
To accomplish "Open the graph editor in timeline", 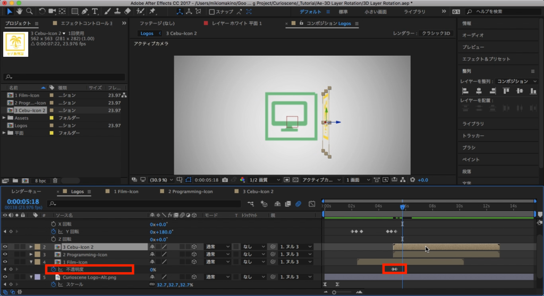I will point(311,204).
